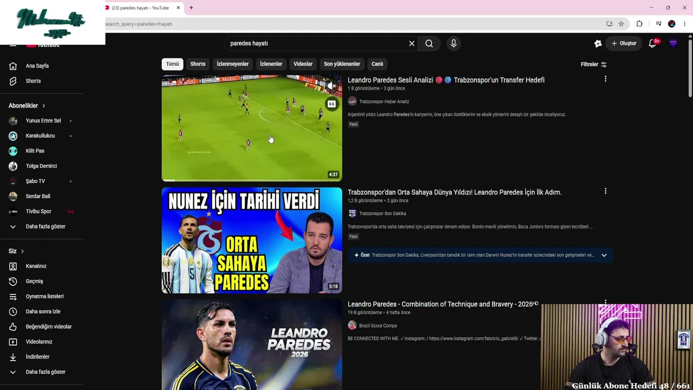Viewport: 693px width, 390px height.
Task: Open the star-shaped icon left of Oluştur
Action: tap(598, 43)
